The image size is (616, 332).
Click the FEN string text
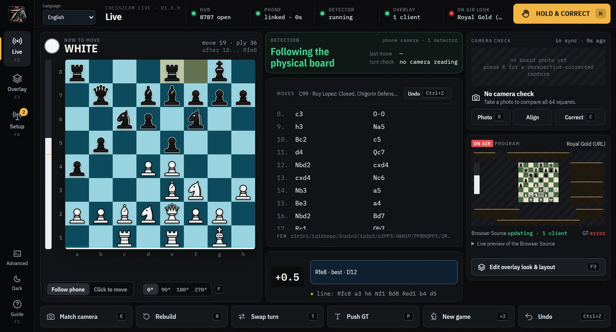click(370, 236)
